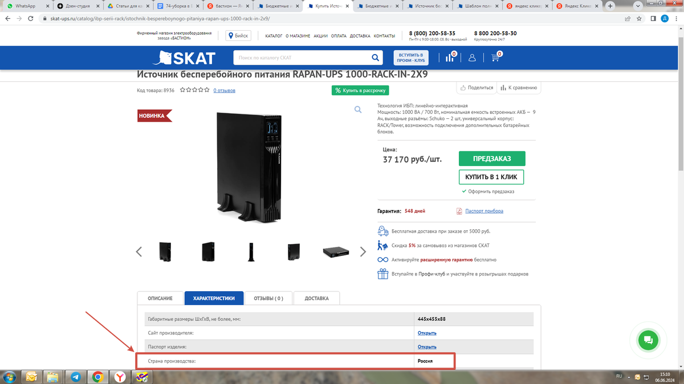Open file explorer folder in taskbar
The height and width of the screenshot is (384, 684).
pyautogui.click(x=53, y=377)
